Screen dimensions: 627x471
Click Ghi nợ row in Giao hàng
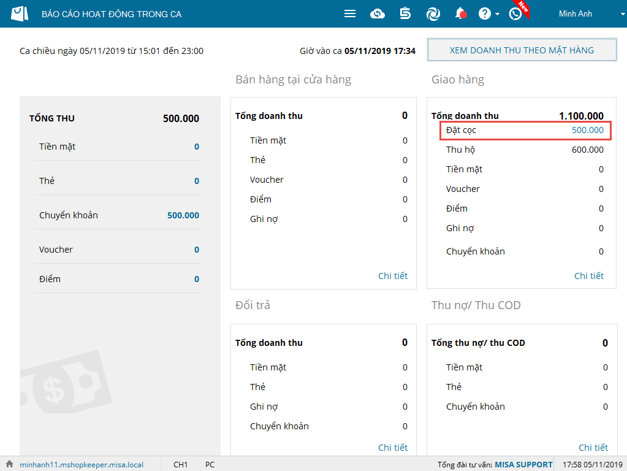tap(525, 228)
